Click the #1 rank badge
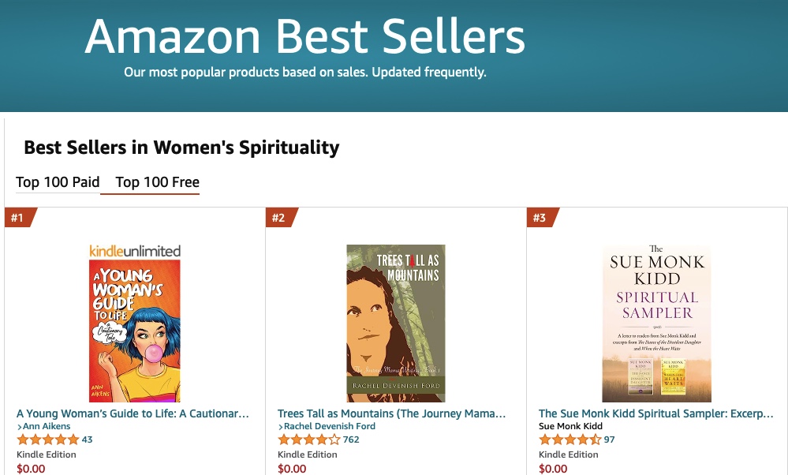Image resolution: width=788 pixels, height=475 pixels. (18, 218)
